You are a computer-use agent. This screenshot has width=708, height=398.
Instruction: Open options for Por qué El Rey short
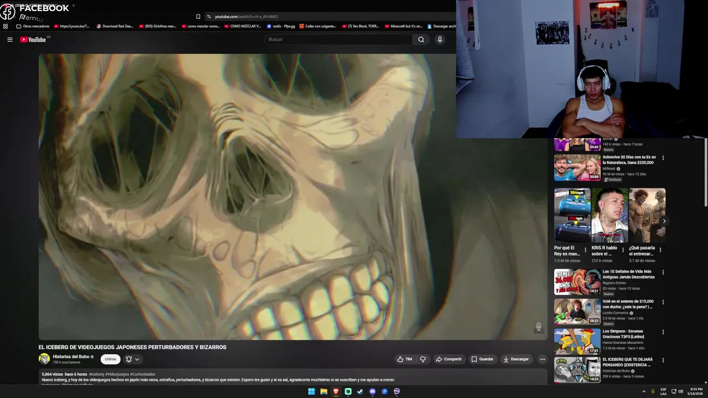coord(585,250)
